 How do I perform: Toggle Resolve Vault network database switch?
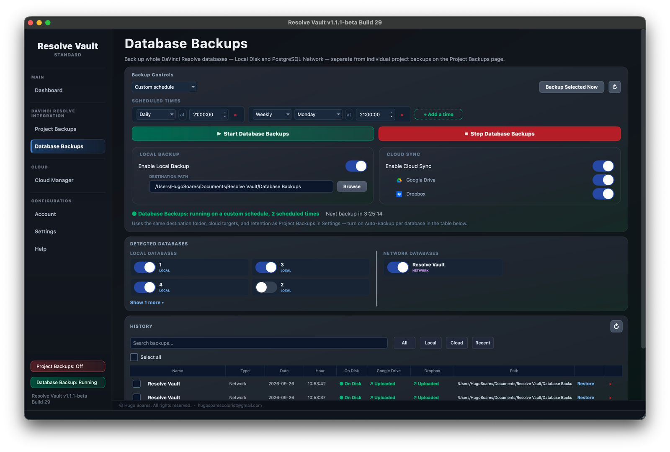(x=398, y=267)
